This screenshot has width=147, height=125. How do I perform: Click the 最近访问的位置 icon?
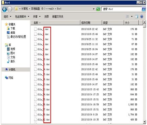8,37
